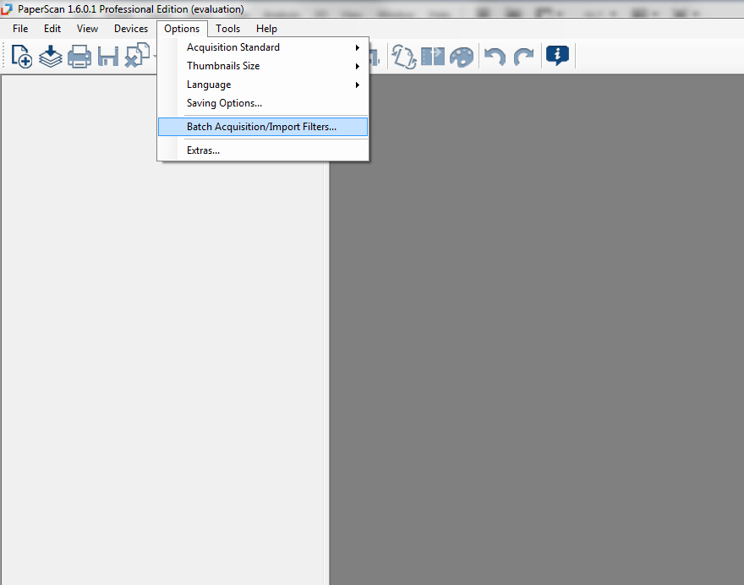The height and width of the screenshot is (585, 744).
Task: Close the open Options menu
Action: point(182,29)
